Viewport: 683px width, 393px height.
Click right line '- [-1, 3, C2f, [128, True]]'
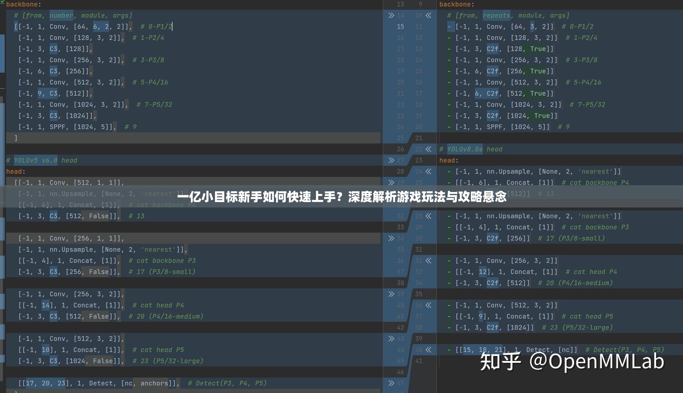coord(500,49)
